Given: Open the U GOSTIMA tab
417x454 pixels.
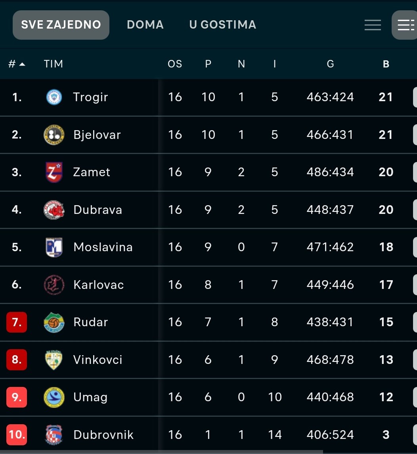Looking at the screenshot, I should [223, 25].
